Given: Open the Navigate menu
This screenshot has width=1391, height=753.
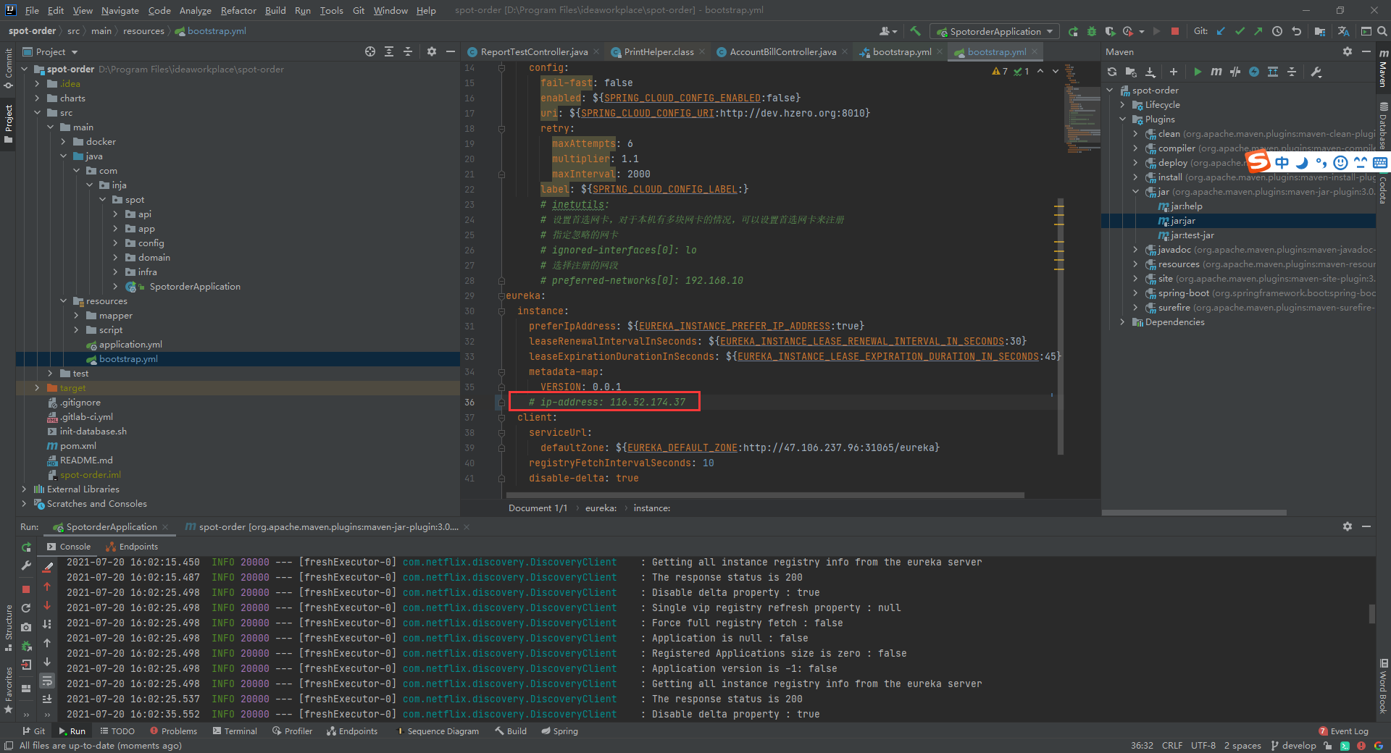Looking at the screenshot, I should pyautogui.click(x=120, y=10).
